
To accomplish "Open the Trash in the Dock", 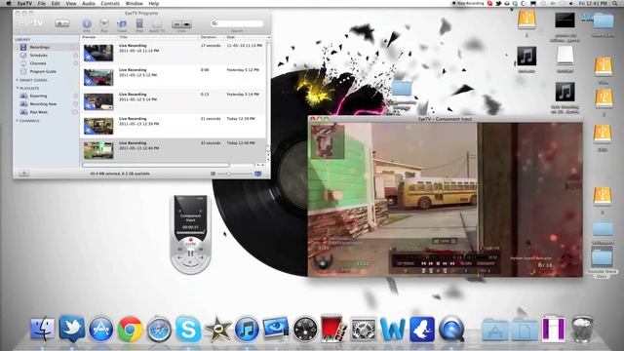I will [583, 329].
